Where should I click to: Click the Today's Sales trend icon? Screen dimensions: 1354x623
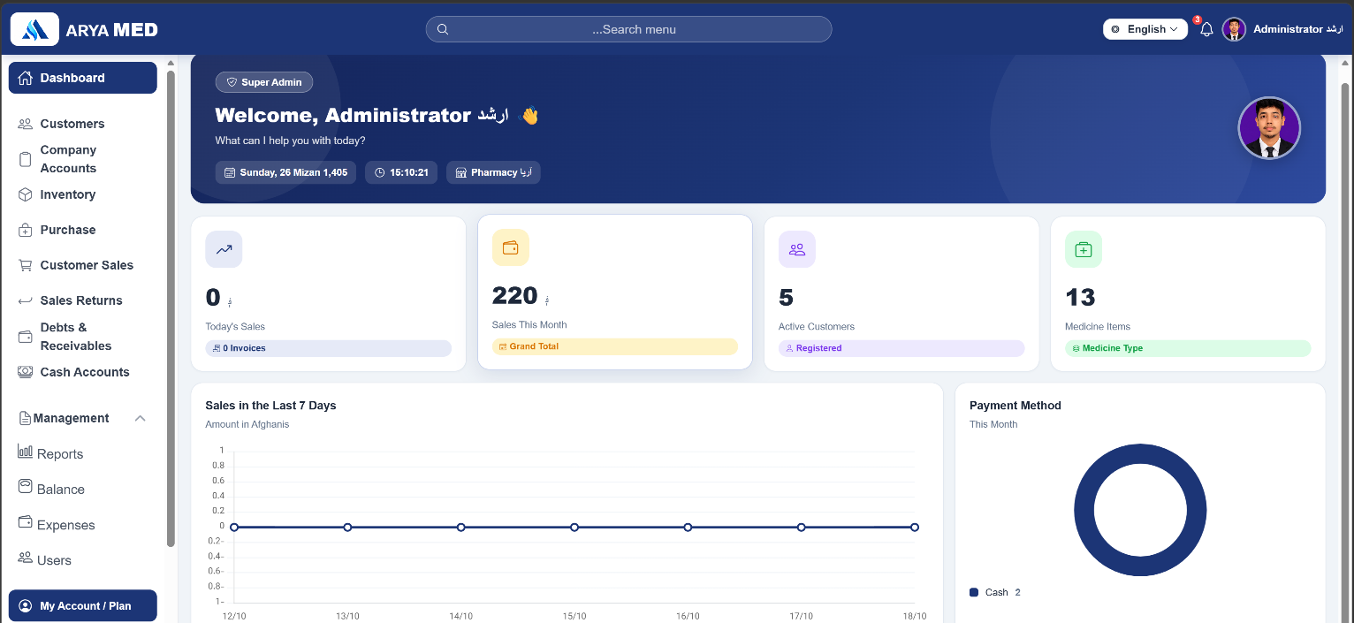pyautogui.click(x=224, y=249)
